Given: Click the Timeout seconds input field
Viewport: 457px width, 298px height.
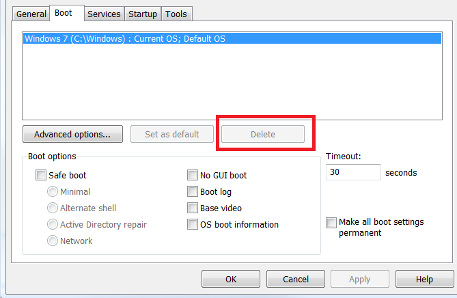Looking at the screenshot, I should tap(353, 172).
